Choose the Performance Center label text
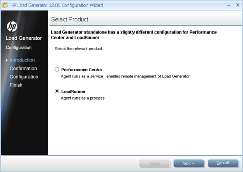The width and height of the screenshot is (243, 172). coord(82,70)
